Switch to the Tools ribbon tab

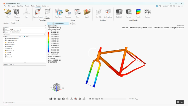[33, 6]
